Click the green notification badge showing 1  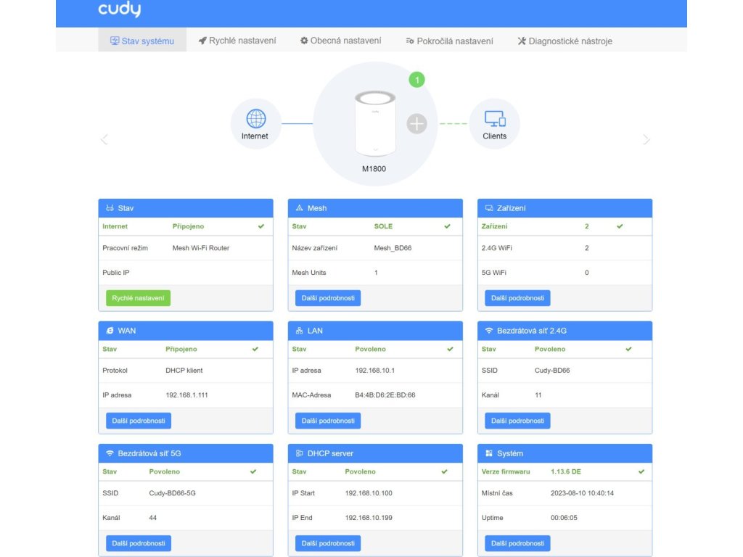click(x=417, y=80)
